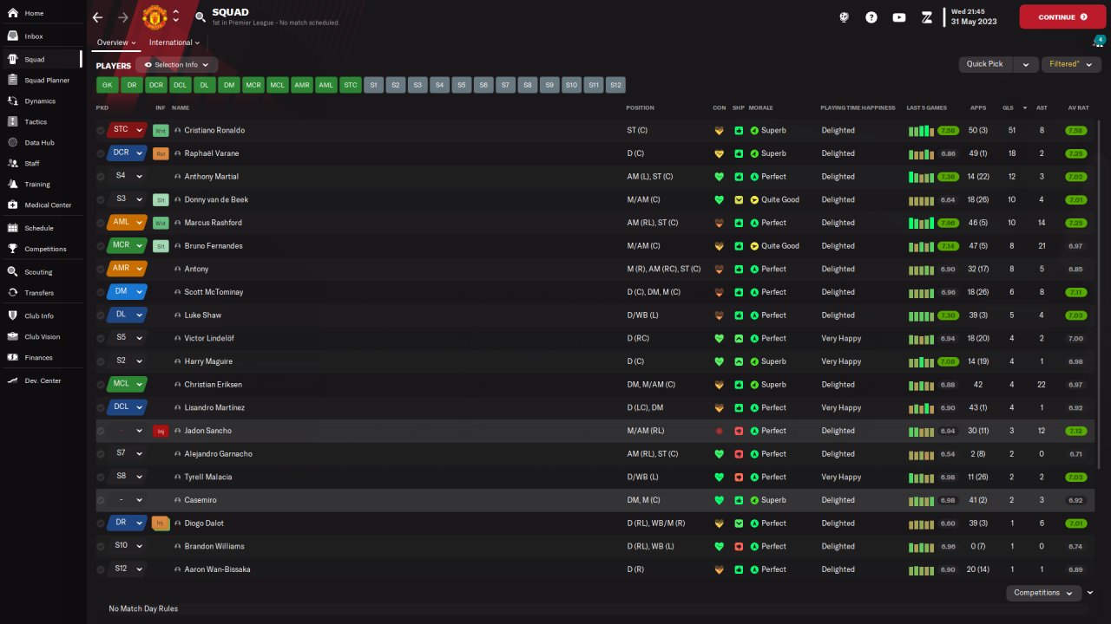This screenshot has width=1111, height=624.
Task: Open the Inbox from the sidebar
Action: point(35,36)
